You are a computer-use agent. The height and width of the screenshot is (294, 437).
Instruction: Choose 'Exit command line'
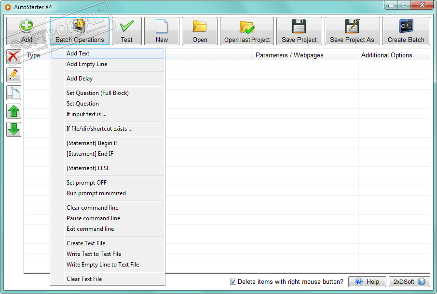(108, 229)
